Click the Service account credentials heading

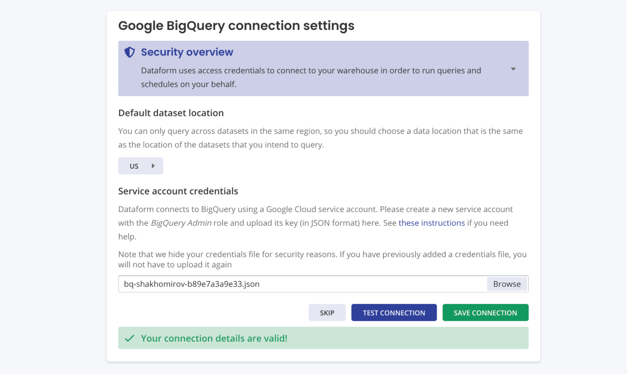click(178, 191)
